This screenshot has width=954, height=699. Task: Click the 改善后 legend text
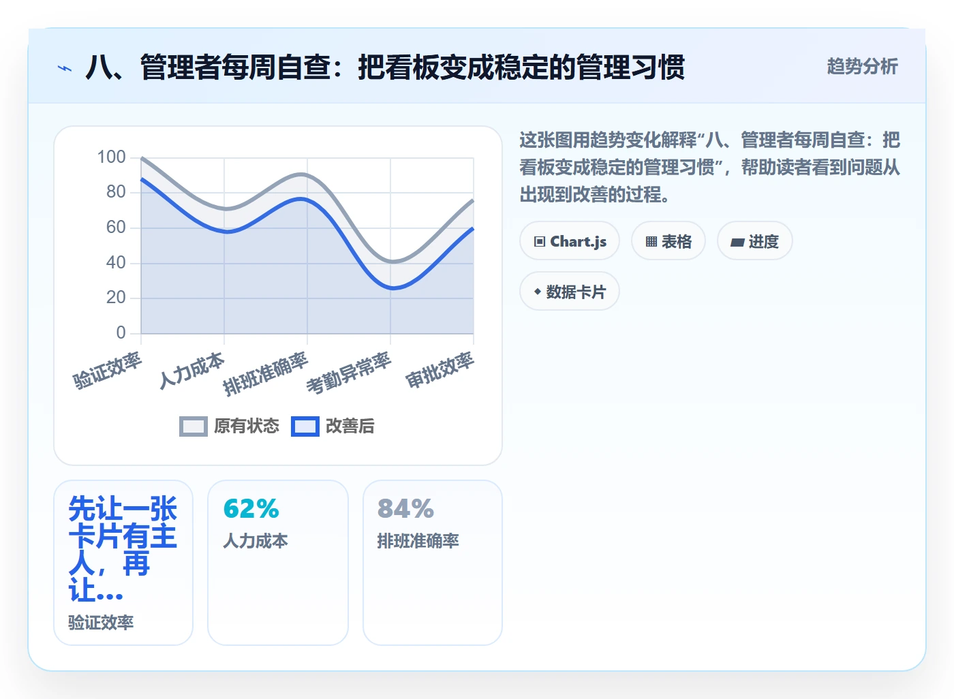tap(350, 426)
